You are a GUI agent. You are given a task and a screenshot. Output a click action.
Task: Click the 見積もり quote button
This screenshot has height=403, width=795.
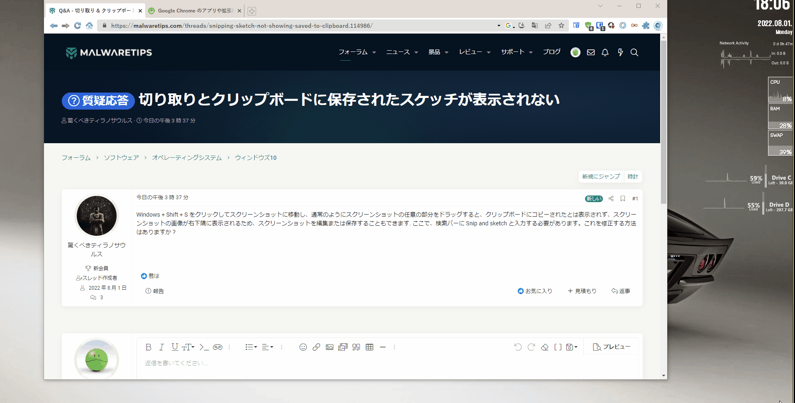[582, 291]
